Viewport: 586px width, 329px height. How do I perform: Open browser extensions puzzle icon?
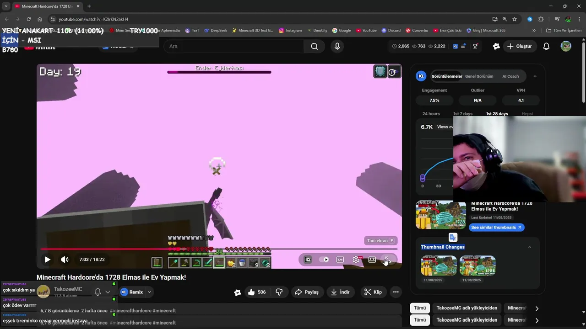point(541,19)
